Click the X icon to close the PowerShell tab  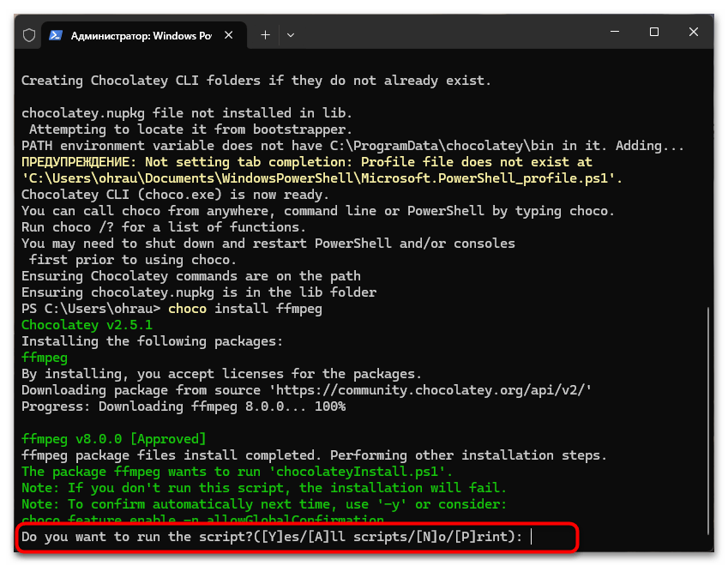pos(228,34)
